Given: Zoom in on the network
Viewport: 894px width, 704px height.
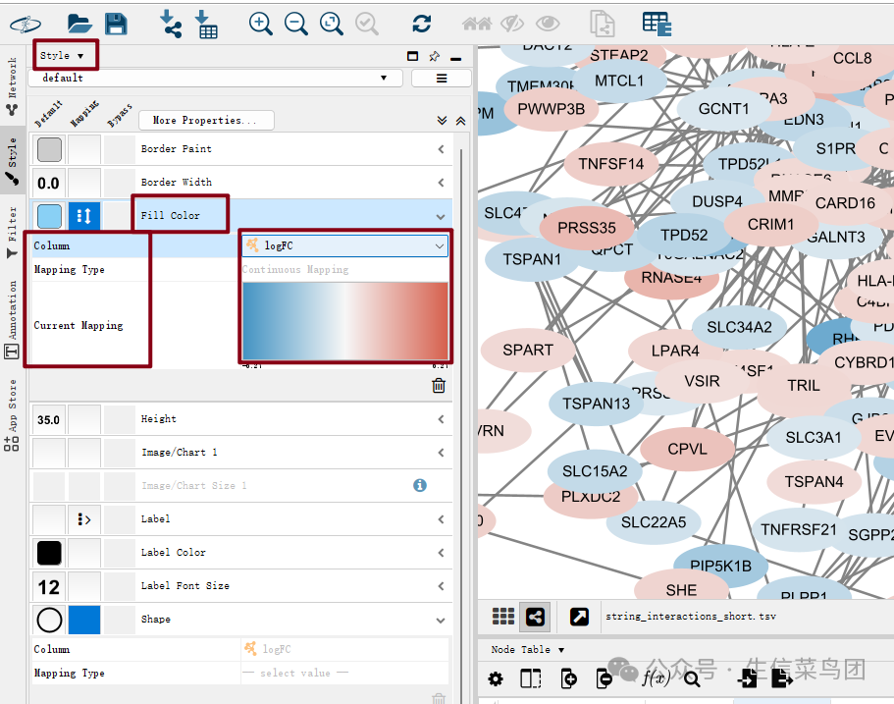Looking at the screenshot, I should click(261, 24).
